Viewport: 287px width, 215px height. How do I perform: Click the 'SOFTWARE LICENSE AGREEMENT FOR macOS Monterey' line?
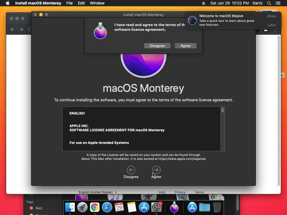point(117,130)
